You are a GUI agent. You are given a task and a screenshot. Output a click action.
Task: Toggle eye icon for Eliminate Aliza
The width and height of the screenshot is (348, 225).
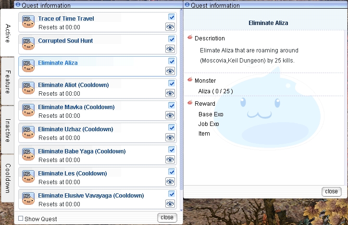click(x=170, y=71)
